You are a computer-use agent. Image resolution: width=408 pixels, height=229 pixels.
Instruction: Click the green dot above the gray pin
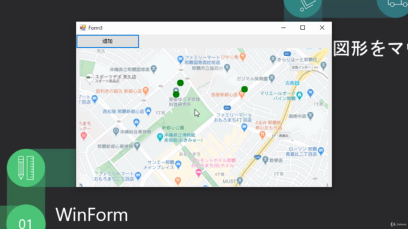coord(180,83)
